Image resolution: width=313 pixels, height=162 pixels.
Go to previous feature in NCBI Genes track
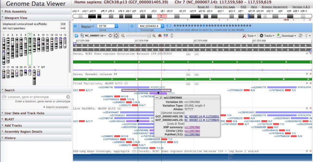(188, 54)
